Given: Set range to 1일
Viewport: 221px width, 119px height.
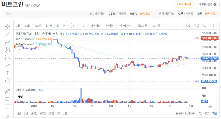Looking at the screenshot, I should [x=65, y=114].
